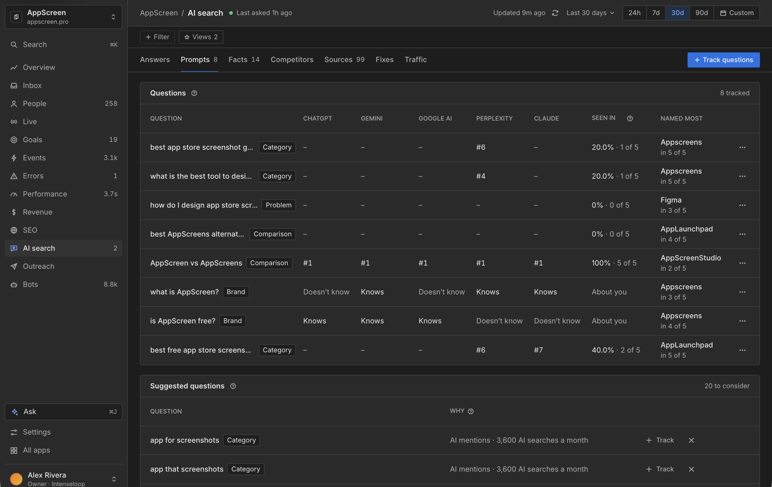The height and width of the screenshot is (487, 772).
Task: Select the 24h time range
Action: coord(634,13)
